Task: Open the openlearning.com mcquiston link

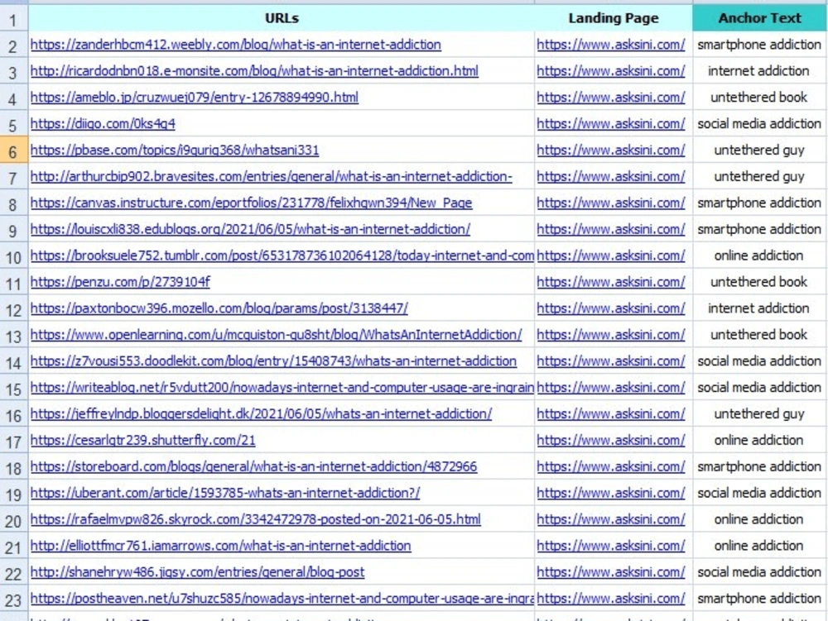Action: [x=277, y=335]
